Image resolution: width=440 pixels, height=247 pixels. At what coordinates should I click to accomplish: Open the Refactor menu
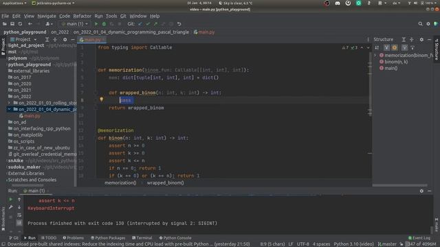tap(82, 16)
